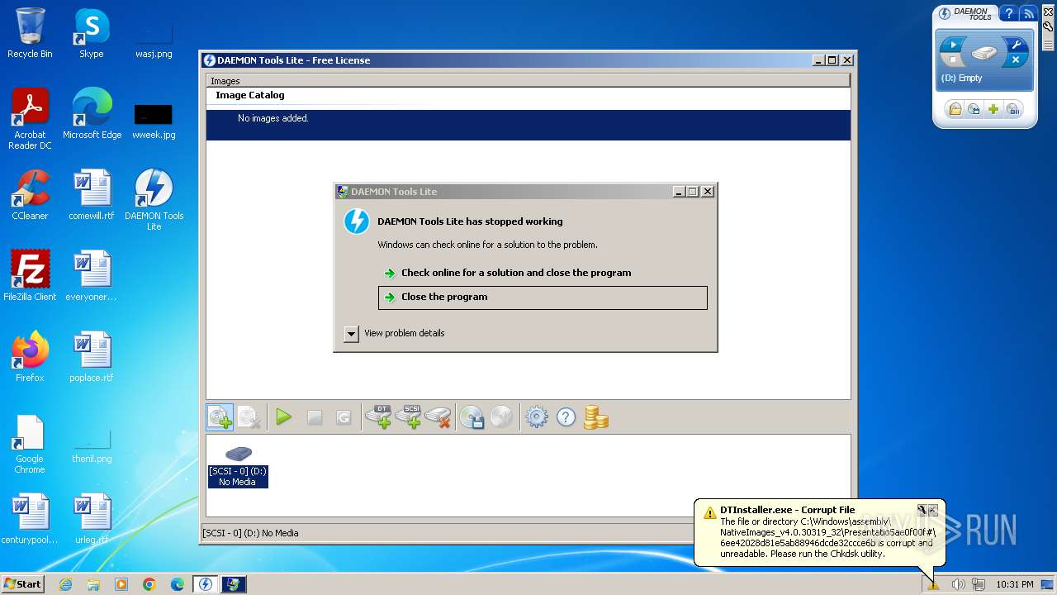The width and height of the screenshot is (1057, 595).
Task: Open the Recycle Bin desktop icon
Action: coord(30,33)
